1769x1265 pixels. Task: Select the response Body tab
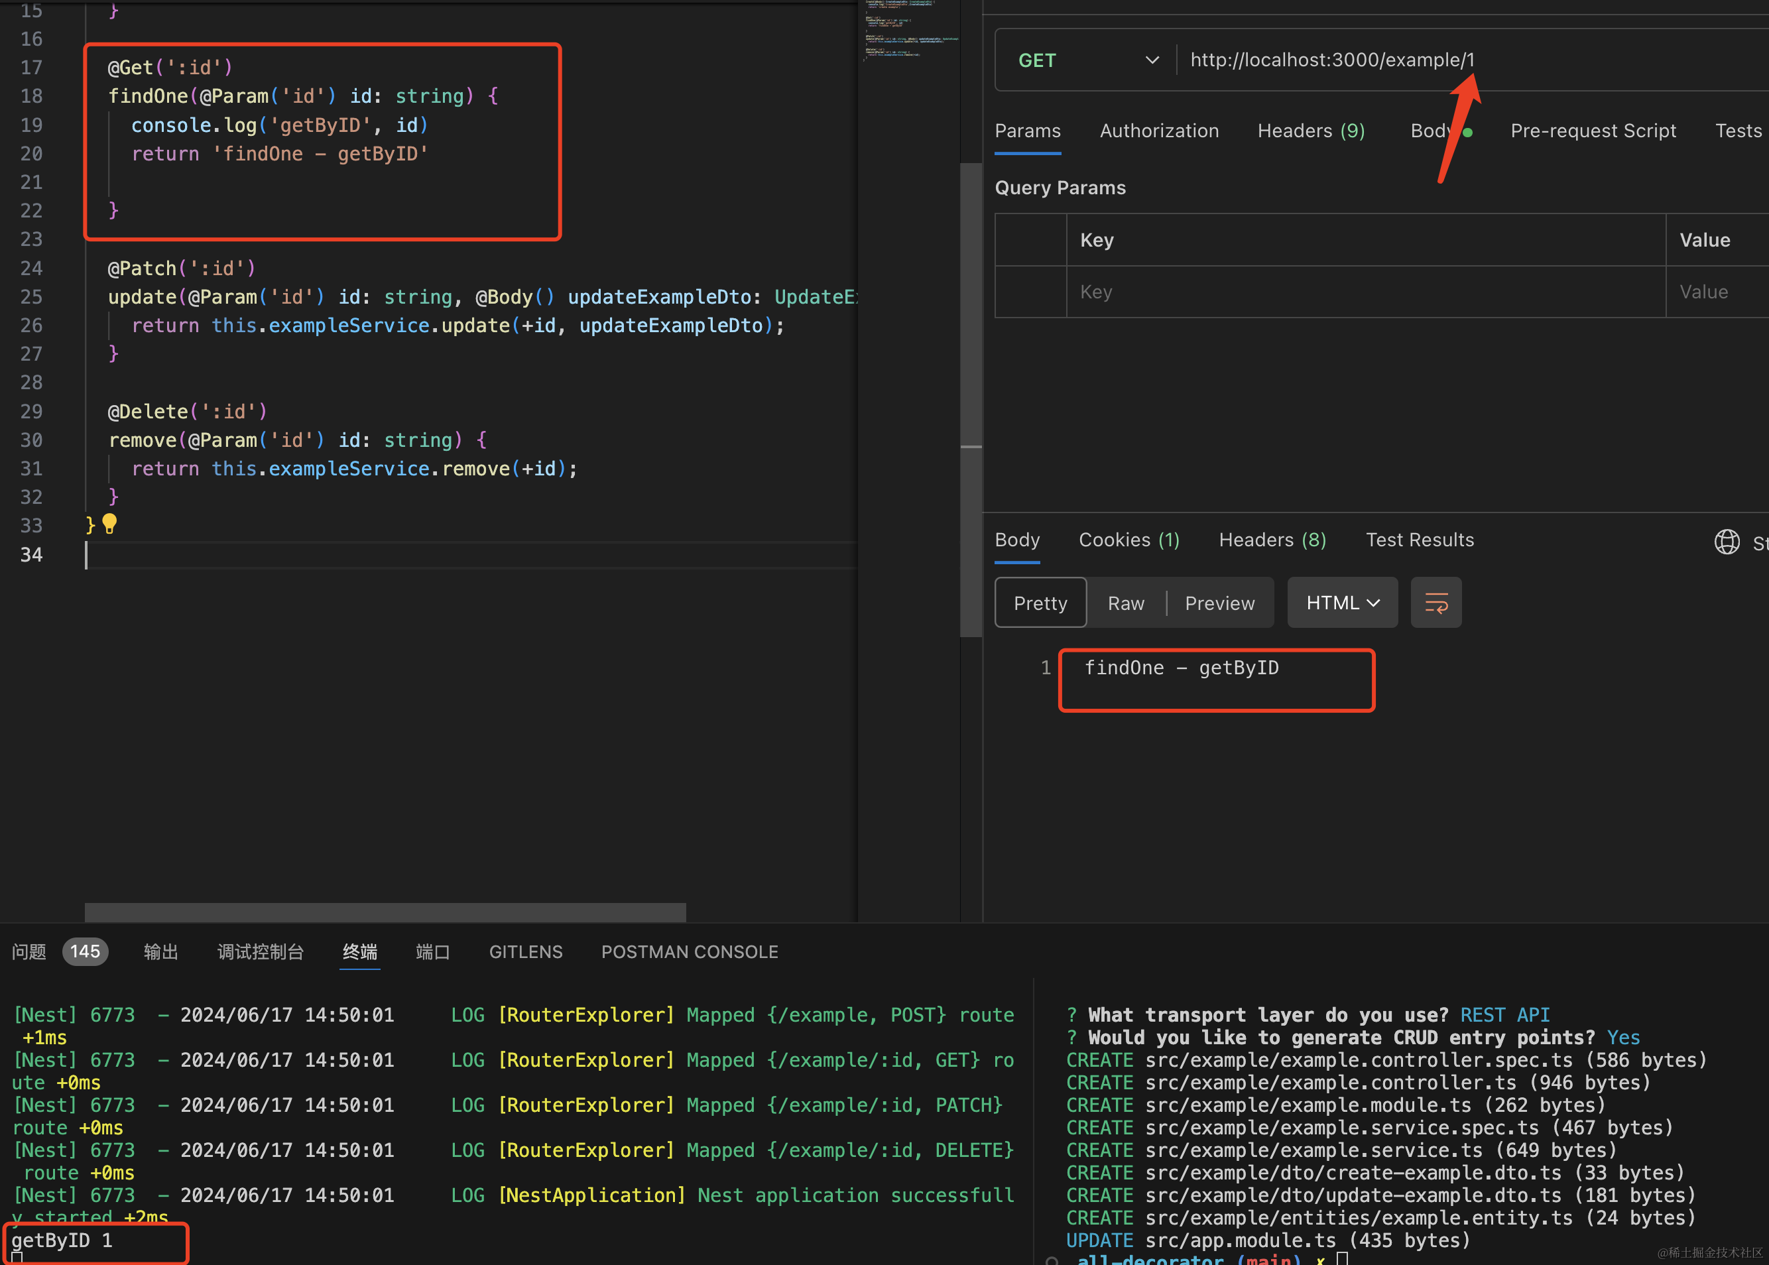tap(1016, 540)
